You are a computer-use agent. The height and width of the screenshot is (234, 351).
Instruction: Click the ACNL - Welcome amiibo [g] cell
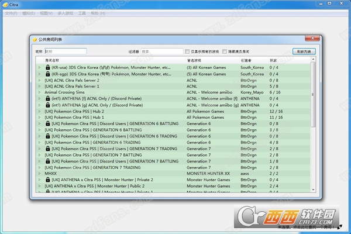tap(213, 105)
